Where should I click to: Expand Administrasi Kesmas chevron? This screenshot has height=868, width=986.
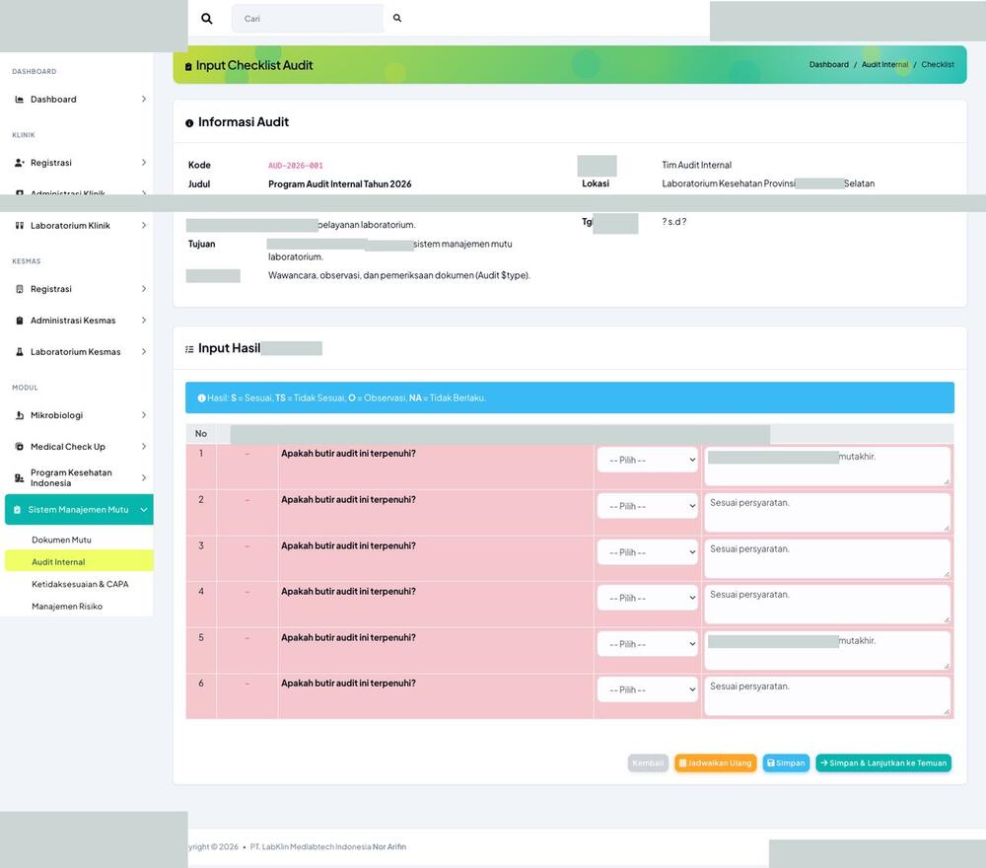coord(144,321)
